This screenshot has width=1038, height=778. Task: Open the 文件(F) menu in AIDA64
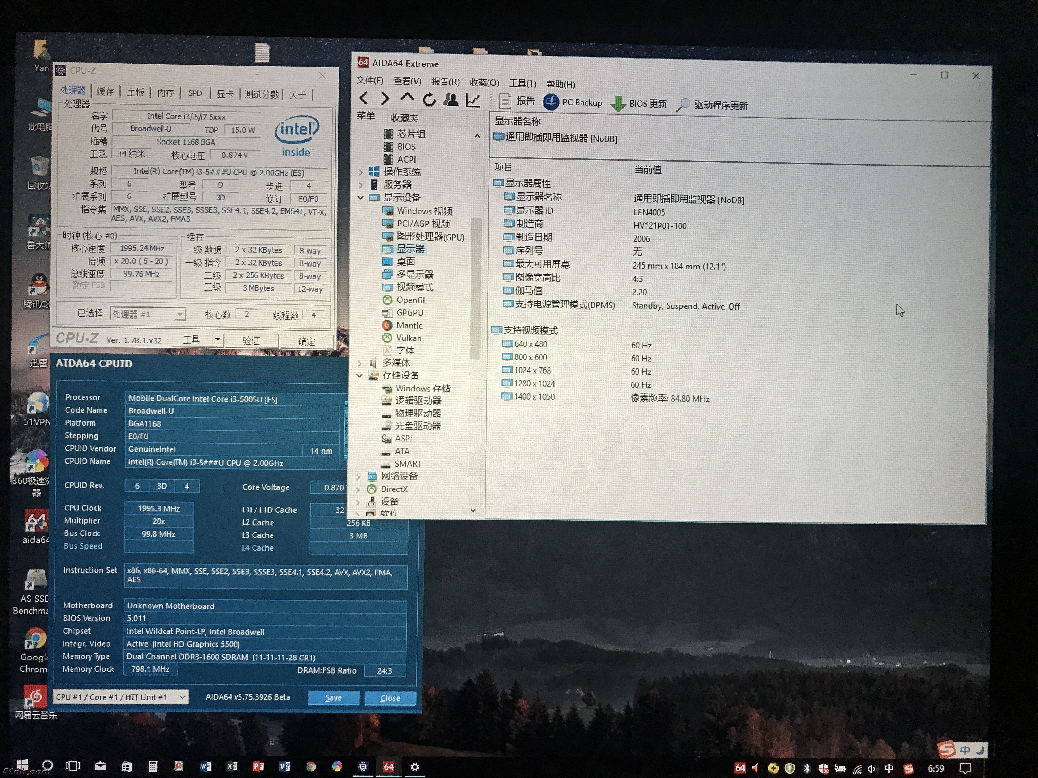click(369, 80)
